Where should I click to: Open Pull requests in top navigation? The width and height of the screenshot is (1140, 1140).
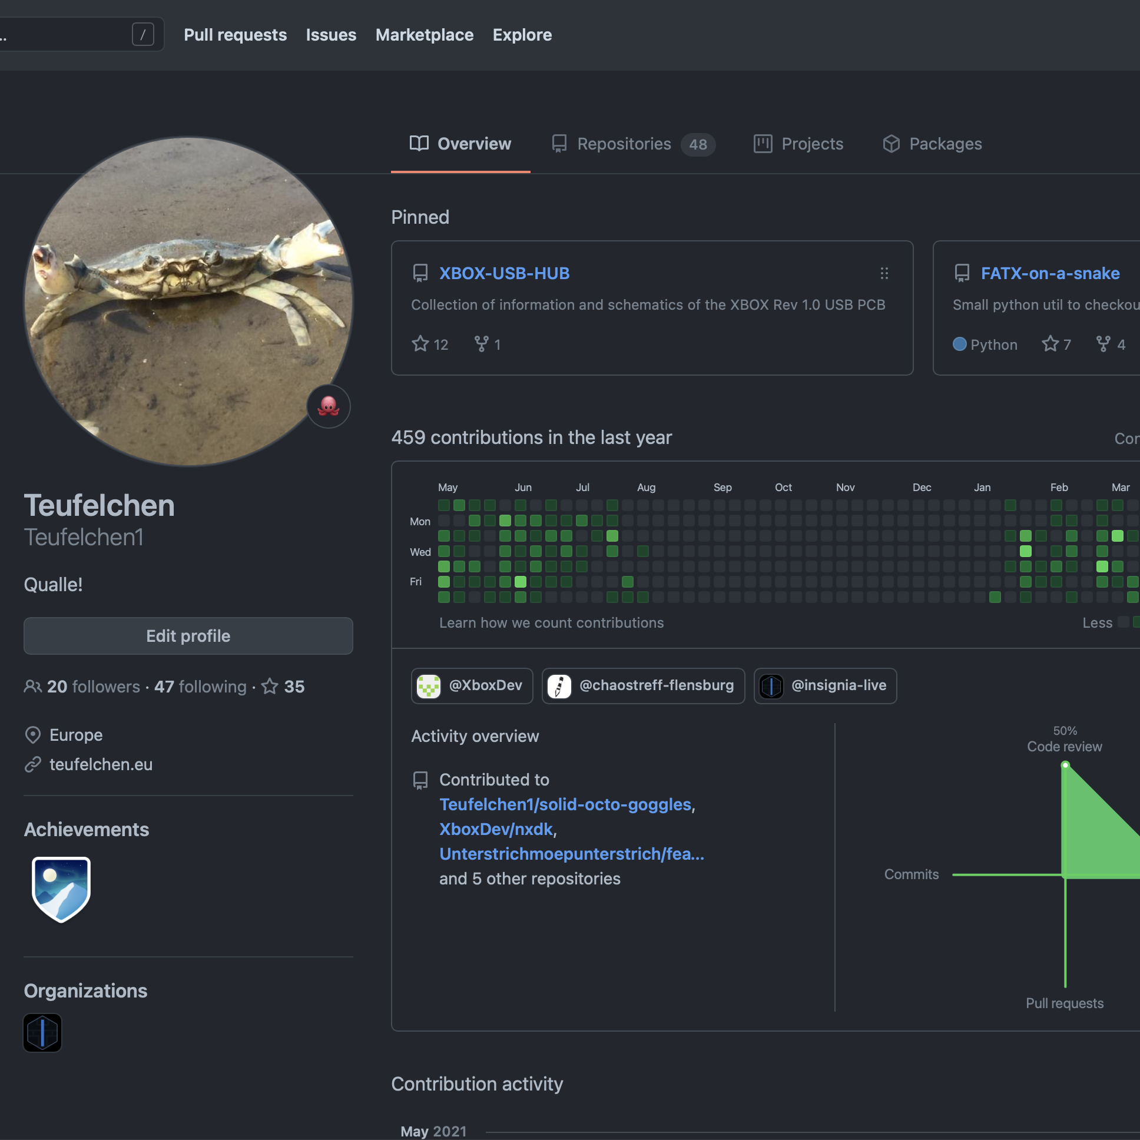coord(235,35)
